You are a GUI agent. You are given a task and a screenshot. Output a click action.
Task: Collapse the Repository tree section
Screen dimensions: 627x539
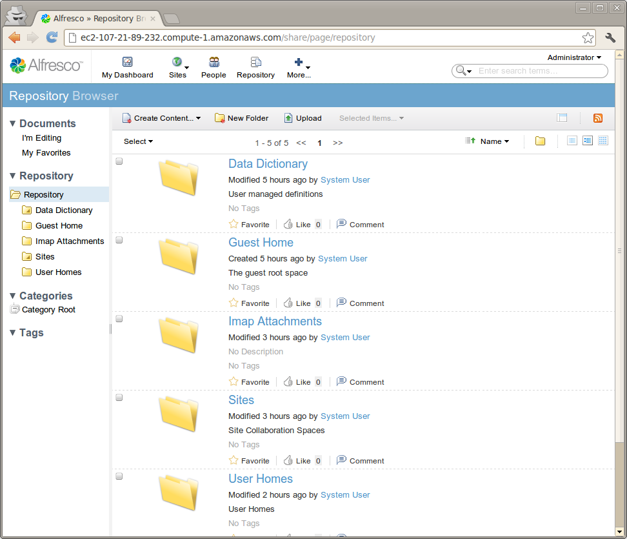point(13,176)
